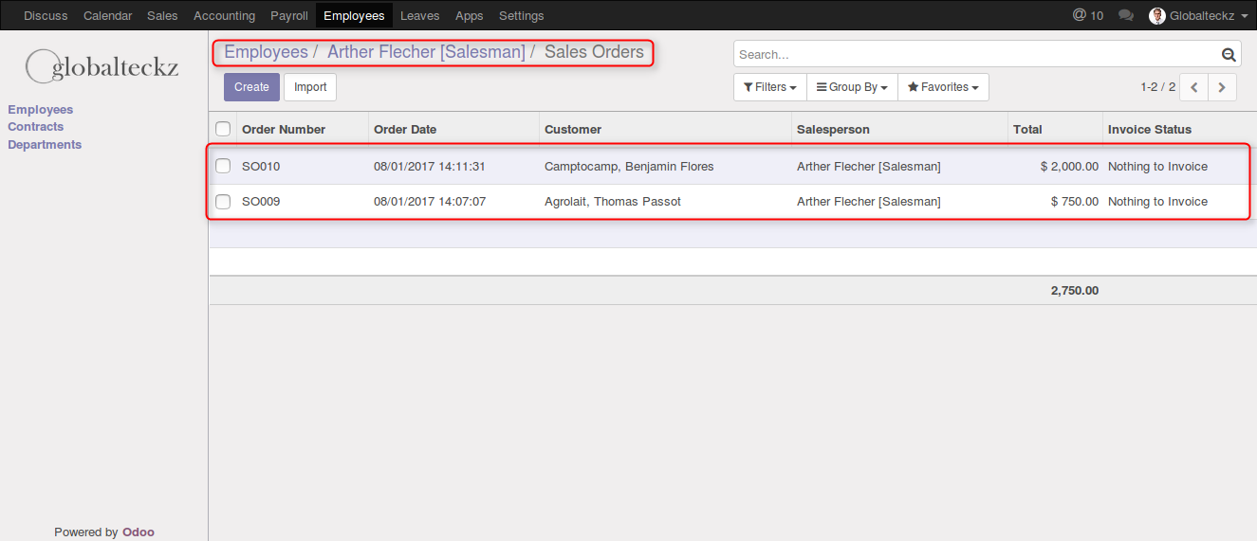Tick the checkbox for order SO009

pyautogui.click(x=223, y=201)
